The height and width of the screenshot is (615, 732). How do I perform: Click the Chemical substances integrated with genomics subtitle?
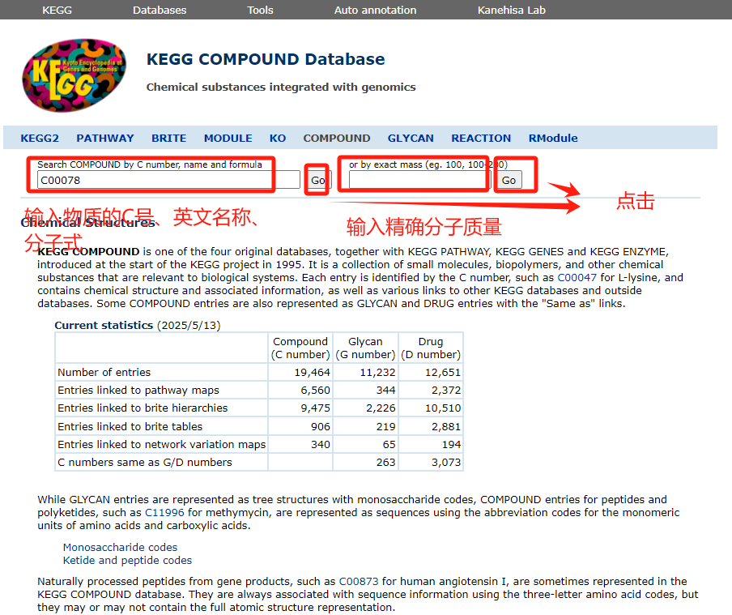tap(281, 88)
